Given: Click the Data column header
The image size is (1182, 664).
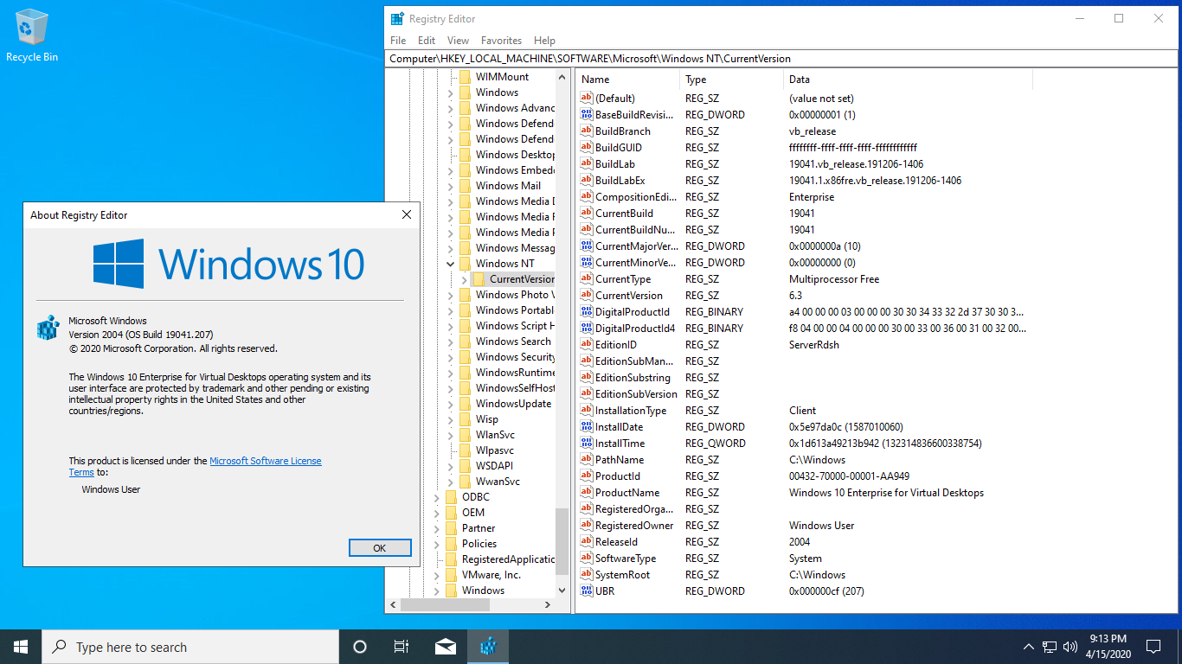Looking at the screenshot, I should [908, 80].
